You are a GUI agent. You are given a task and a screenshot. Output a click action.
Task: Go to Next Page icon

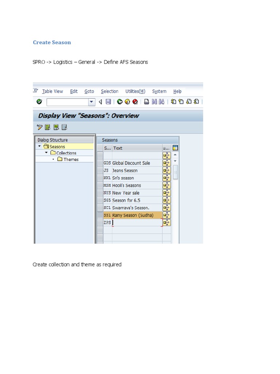click(189, 102)
